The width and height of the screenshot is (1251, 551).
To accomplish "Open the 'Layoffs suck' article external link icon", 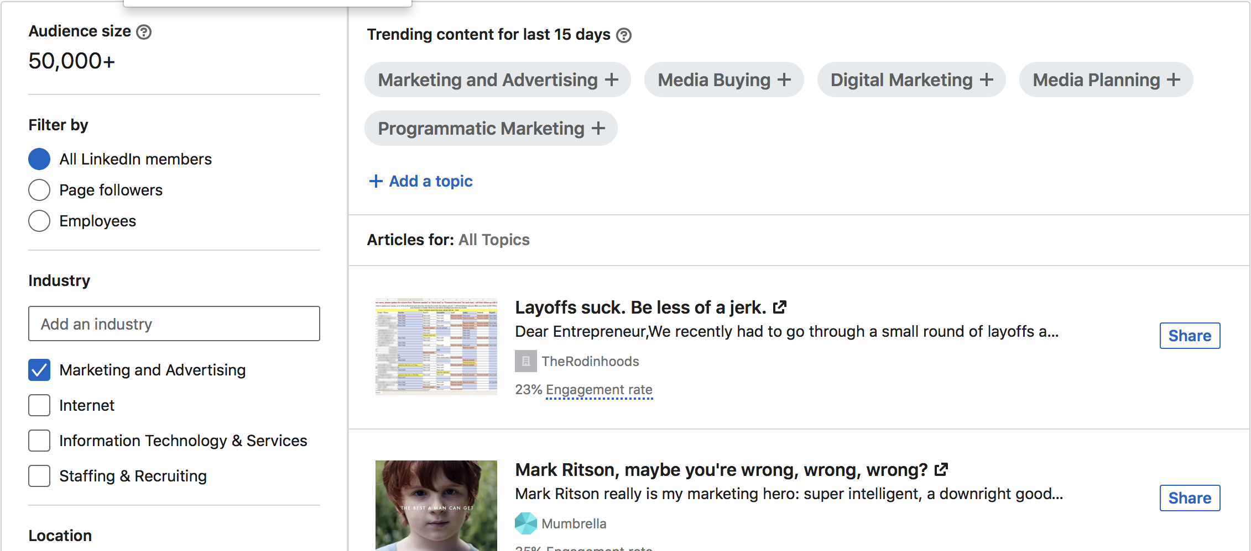I will tap(780, 306).
